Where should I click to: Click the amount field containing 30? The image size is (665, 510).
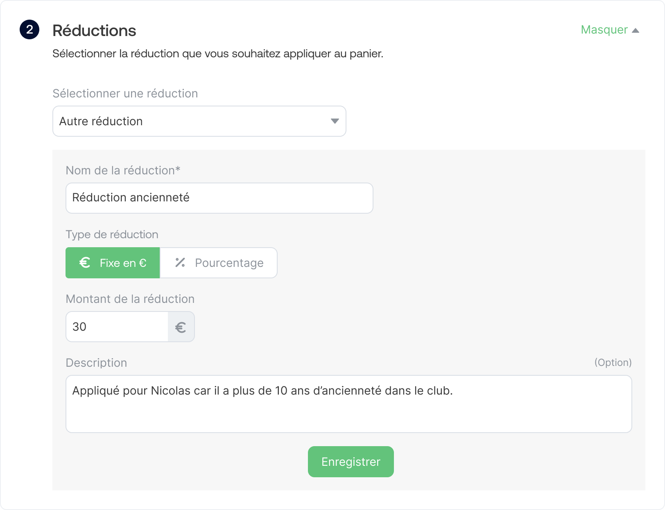click(117, 327)
